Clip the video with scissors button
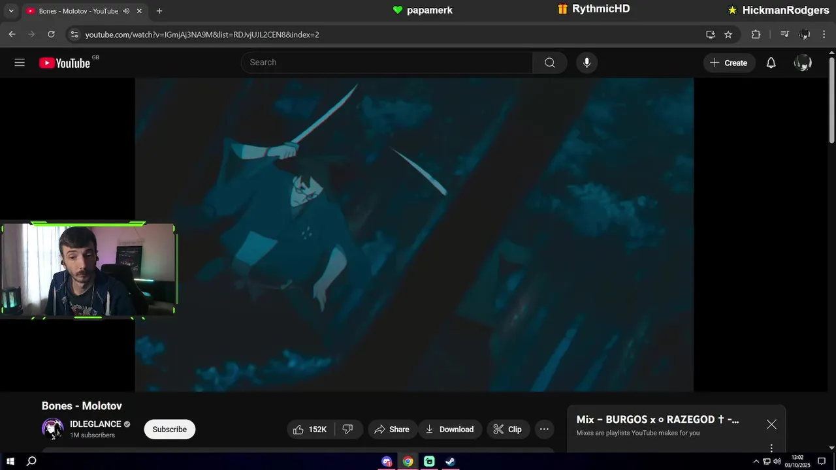Screen dimensions: 836x470 [x=507, y=429]
